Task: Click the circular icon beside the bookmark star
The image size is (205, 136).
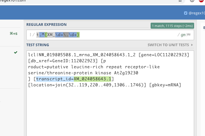Action: point(192,1)
